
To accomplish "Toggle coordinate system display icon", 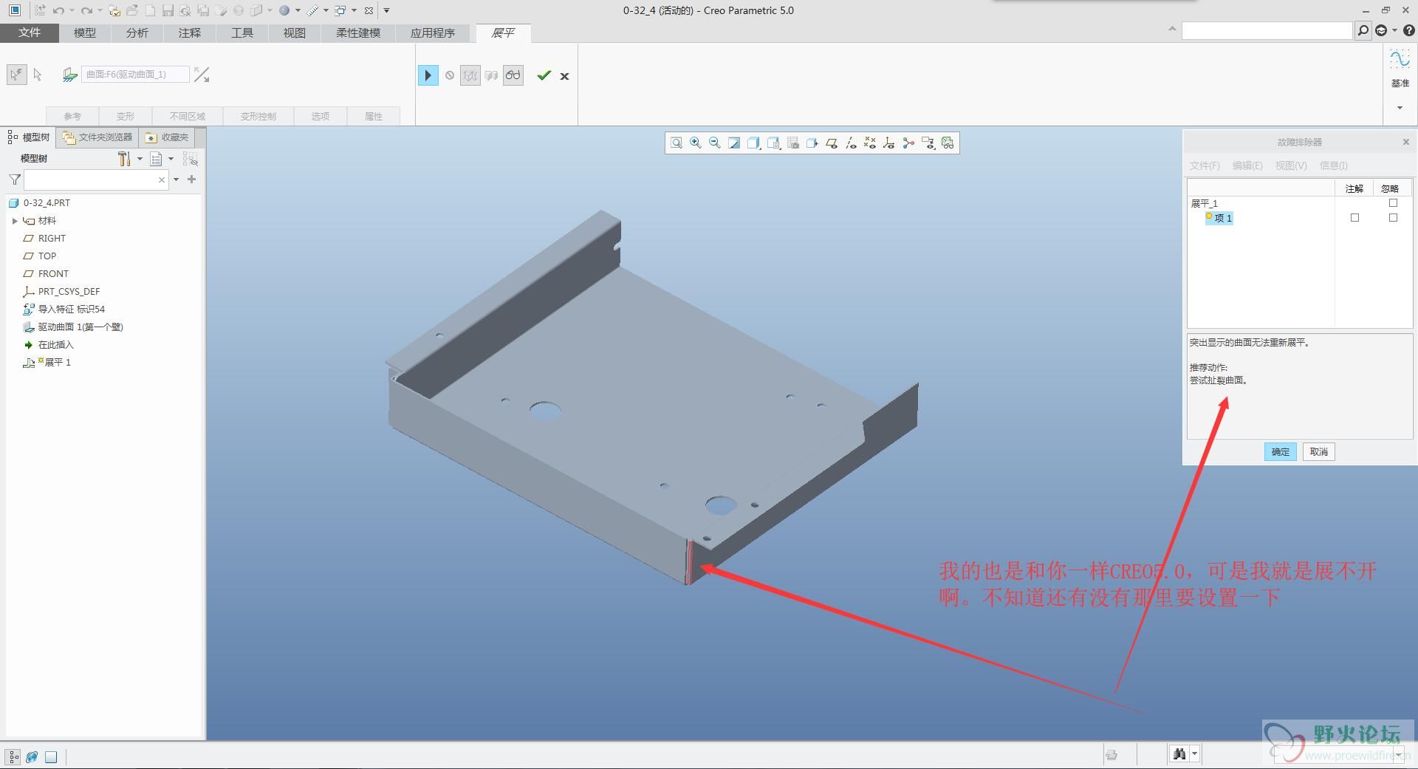I will point(889,143).
